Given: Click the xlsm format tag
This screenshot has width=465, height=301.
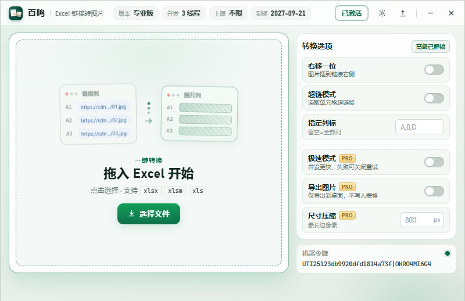Looking at the screenshot, I should click(x=175, y=191).
